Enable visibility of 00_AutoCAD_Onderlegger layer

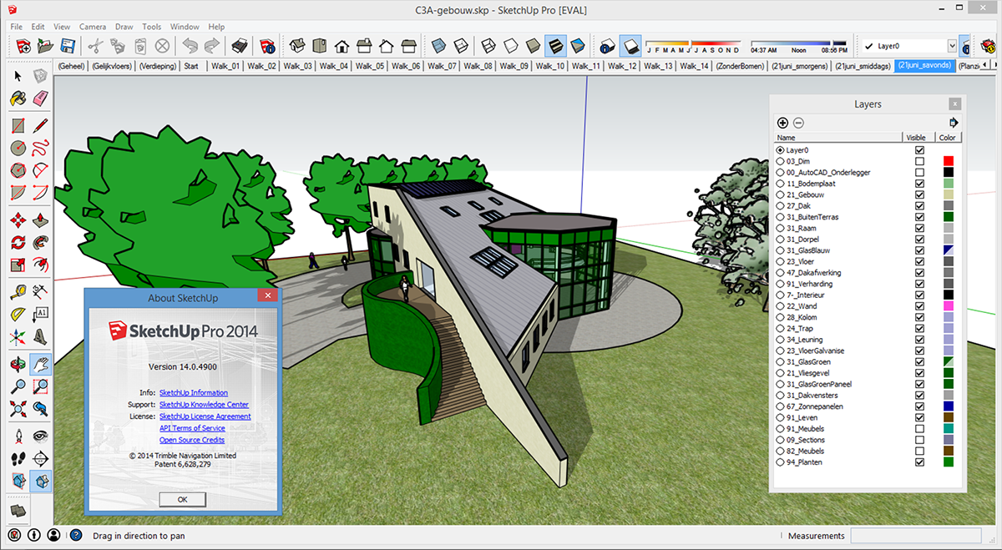[x=919, y=172]
